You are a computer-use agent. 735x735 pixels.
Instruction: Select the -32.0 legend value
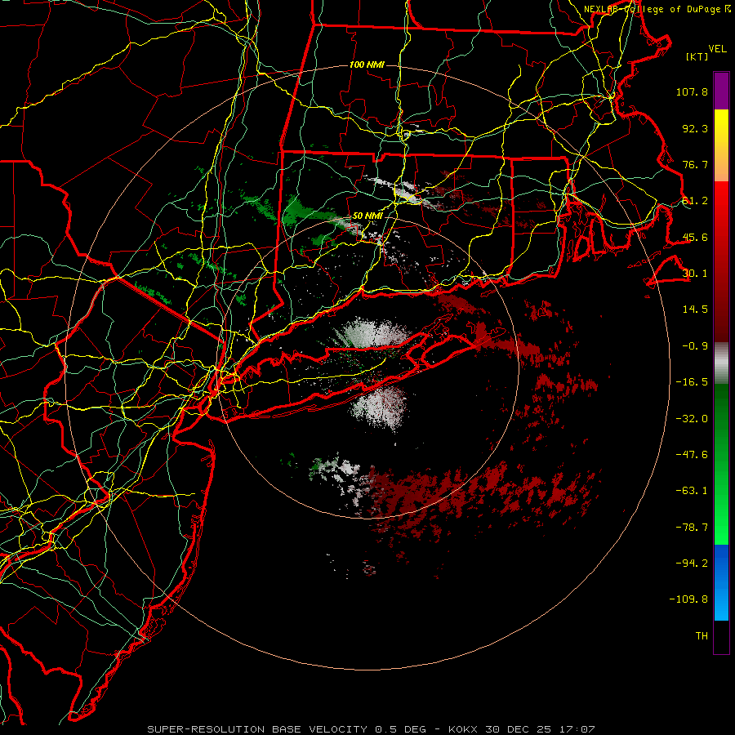coord(692,419)
